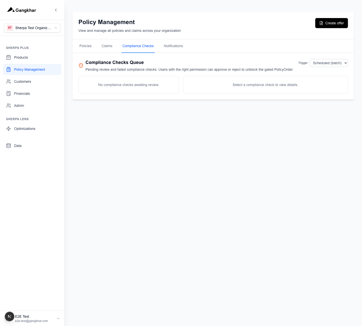Click the 'No compliance checks awaiting review.' message
The width and height of the screenshot is (362, 326).
coord(129,85)
